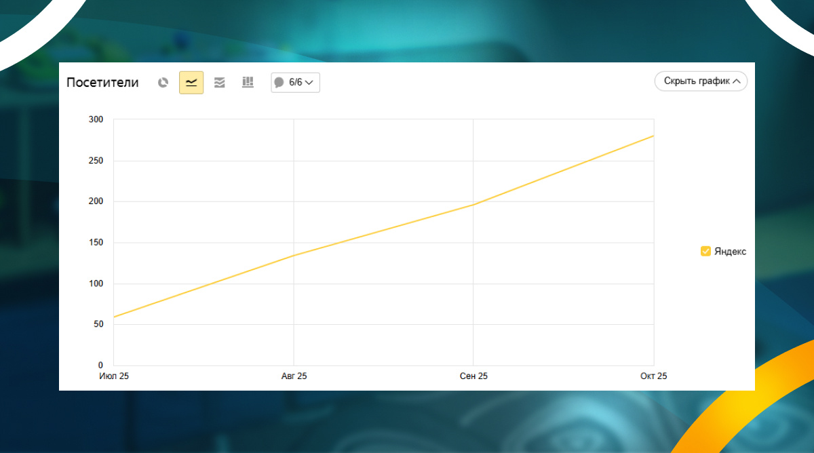
Task: Click the Яндекс legend label text
Action: click(x=731, y=252)
